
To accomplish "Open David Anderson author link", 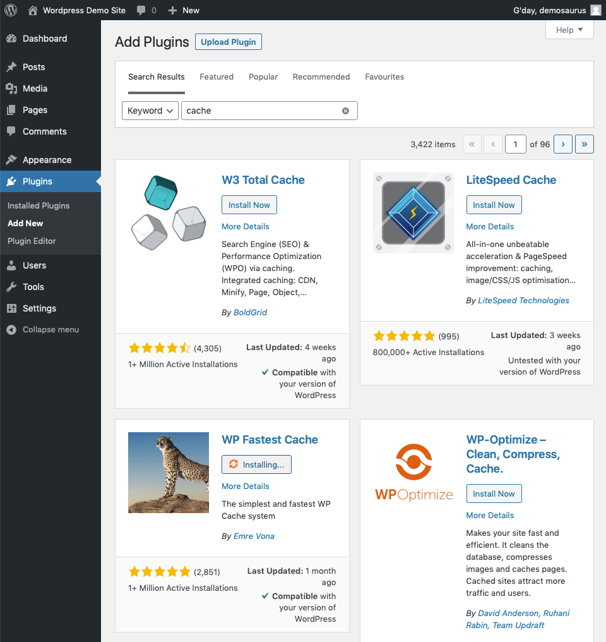I will click(x=508, y=614).
